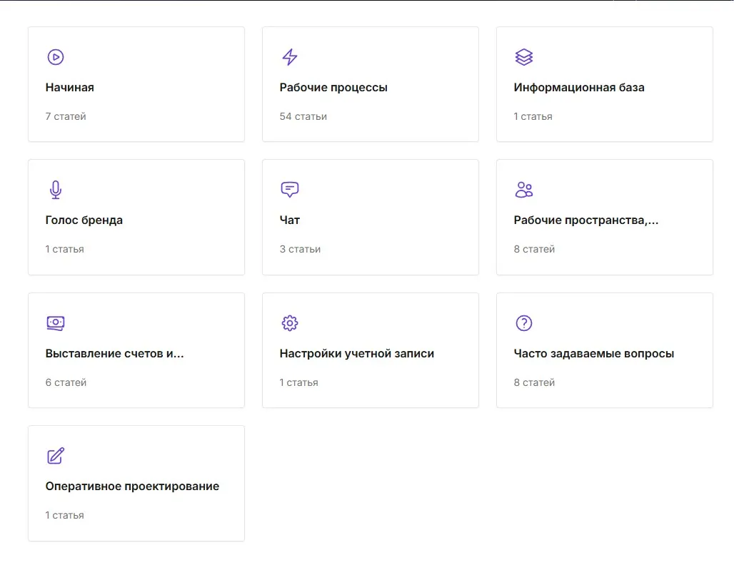
Task: Click '8 статей' under Часто задаваемые вопросы
Action: coord(534,382)
